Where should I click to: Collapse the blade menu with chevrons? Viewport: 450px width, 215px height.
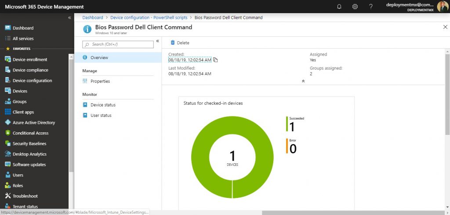coord(157,41)
